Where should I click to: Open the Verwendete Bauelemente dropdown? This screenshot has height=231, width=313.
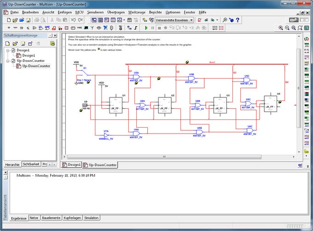pyautogui.click(x=191, y=20)
